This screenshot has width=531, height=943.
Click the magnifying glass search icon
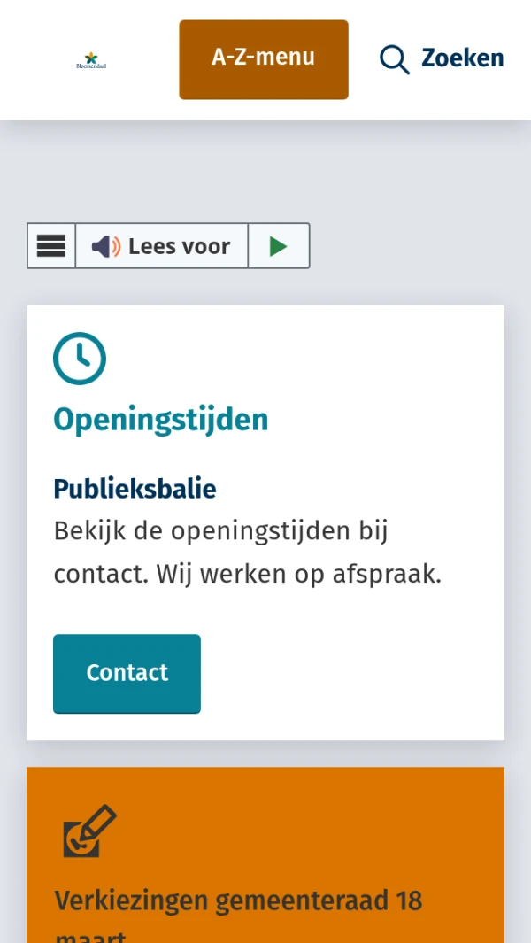(x=394, y=59)
